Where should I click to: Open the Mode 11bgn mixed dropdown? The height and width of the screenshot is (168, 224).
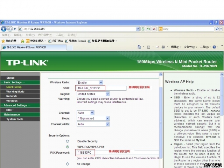[93, 118]
